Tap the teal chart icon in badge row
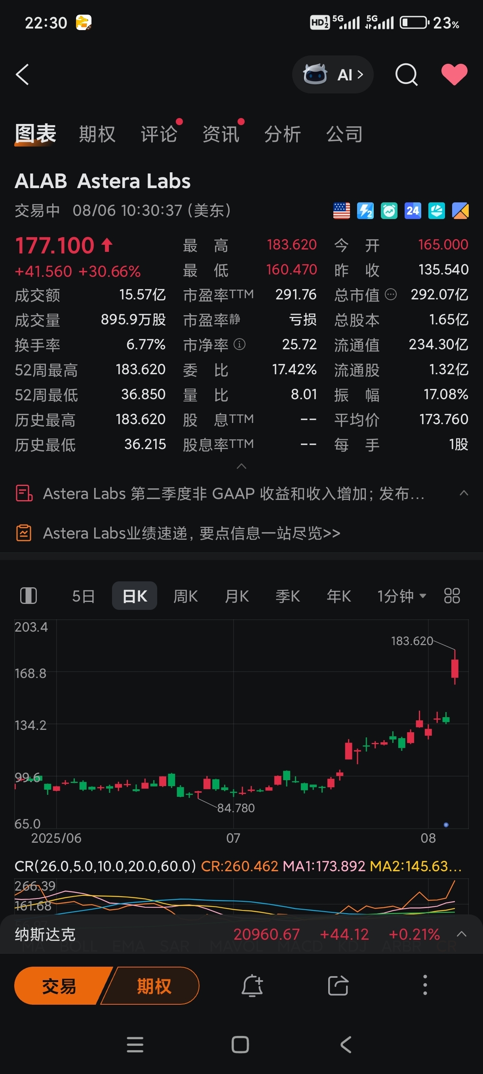The image size is (483, 1074). coord(437,211)
